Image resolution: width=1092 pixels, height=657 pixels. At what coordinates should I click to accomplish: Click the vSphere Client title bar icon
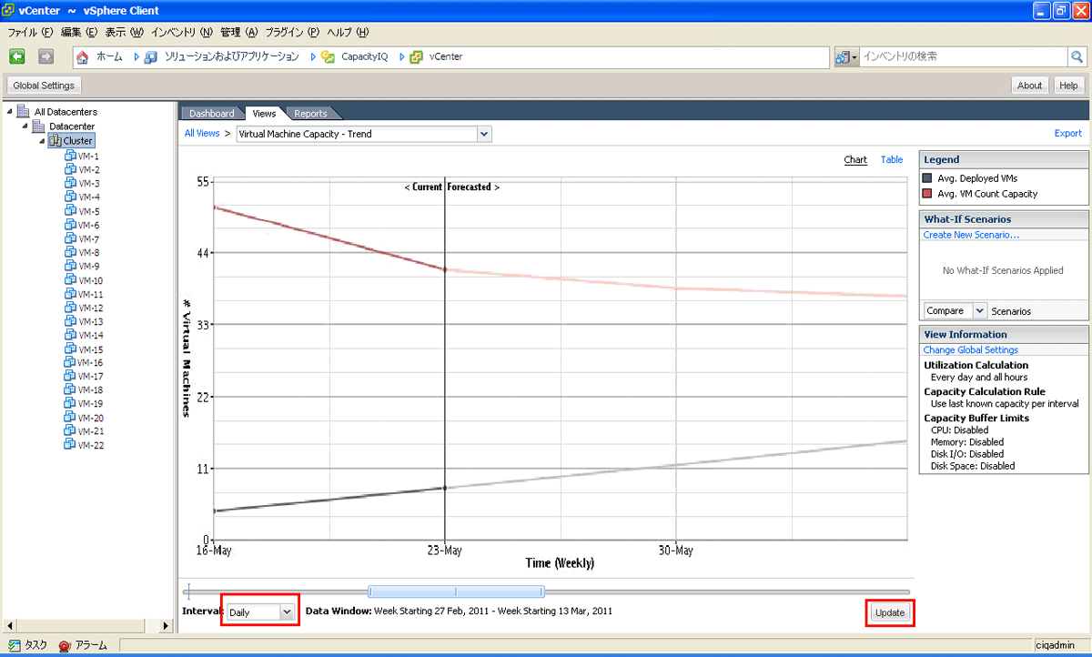10,10
